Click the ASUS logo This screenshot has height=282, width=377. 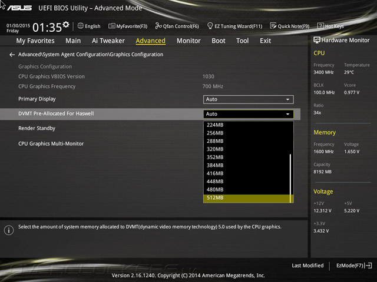point(19,8)
